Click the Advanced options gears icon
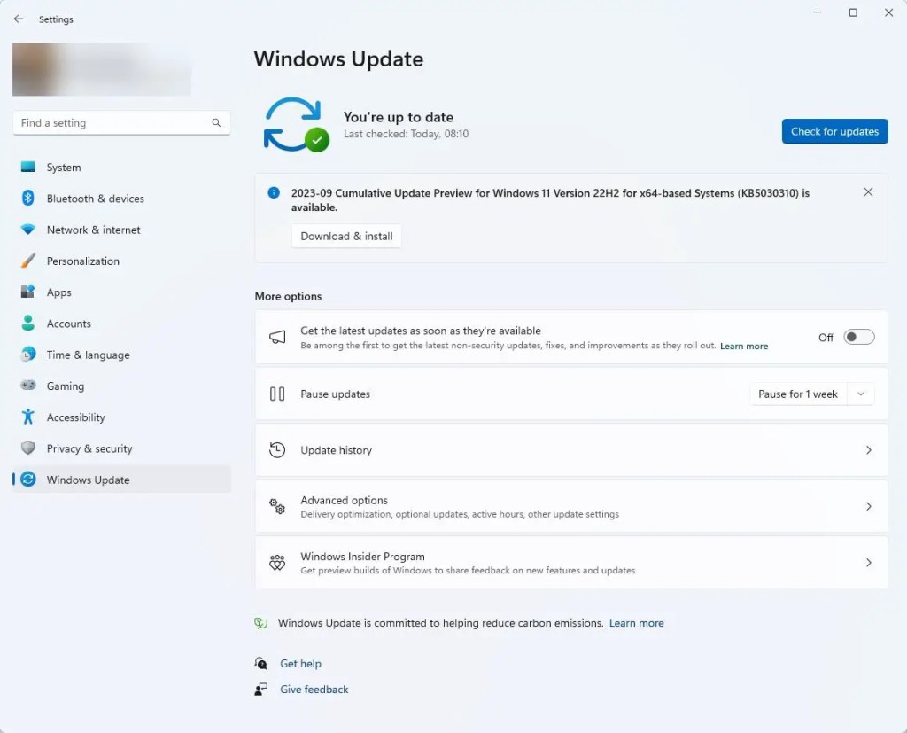This screenshot has height=733, width=907. (x=277, y=506)
